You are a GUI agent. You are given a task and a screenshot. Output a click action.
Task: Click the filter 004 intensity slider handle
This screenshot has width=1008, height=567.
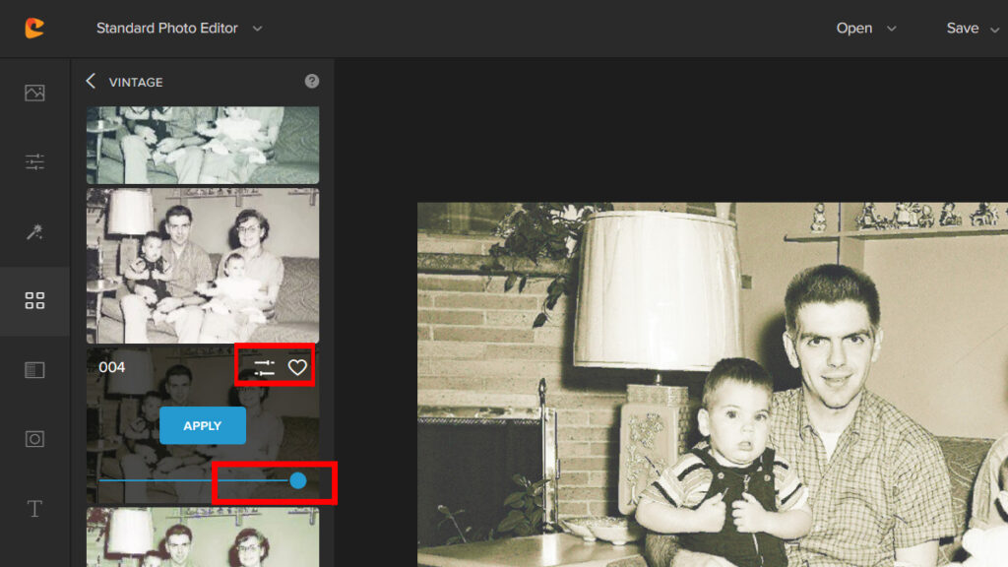pyautogui.click(x=298, y=480)
